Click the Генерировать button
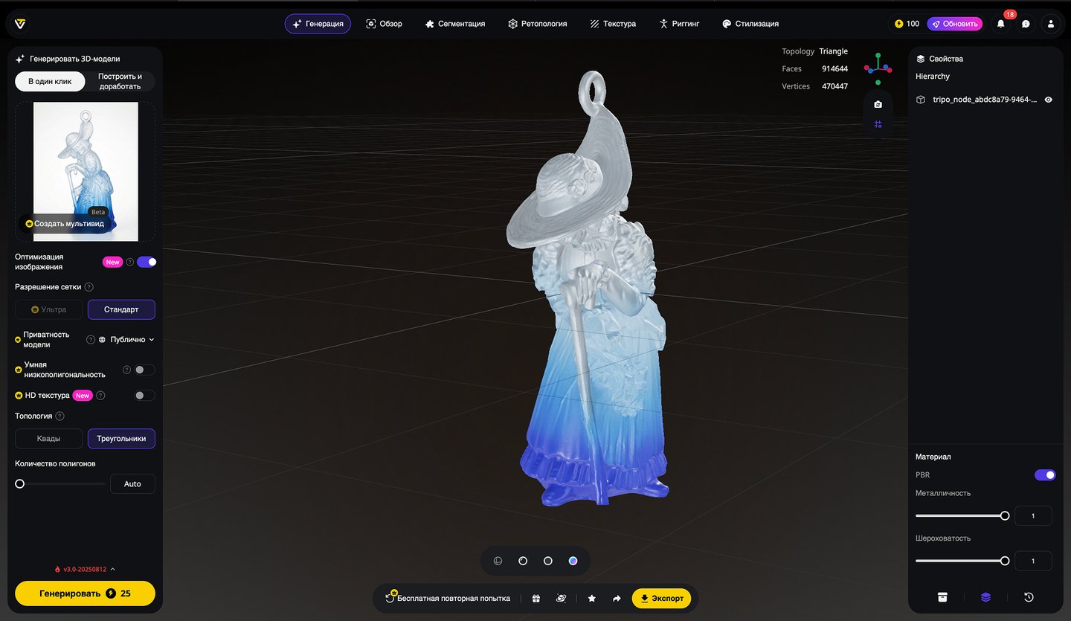 tap(85, 593)
